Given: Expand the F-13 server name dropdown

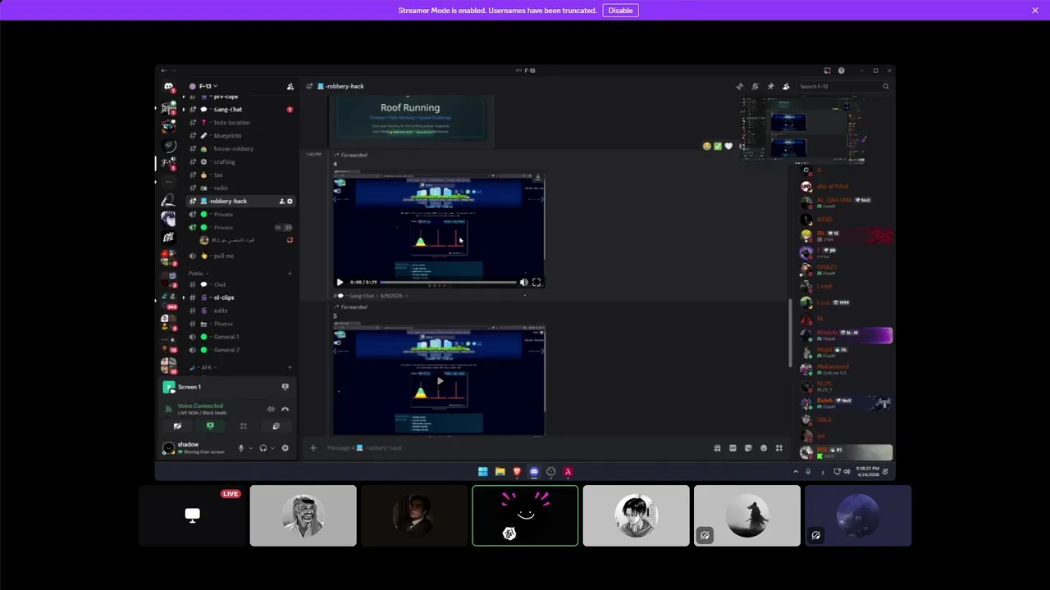Looking at the screenshot, I should [x=208, y=86].
